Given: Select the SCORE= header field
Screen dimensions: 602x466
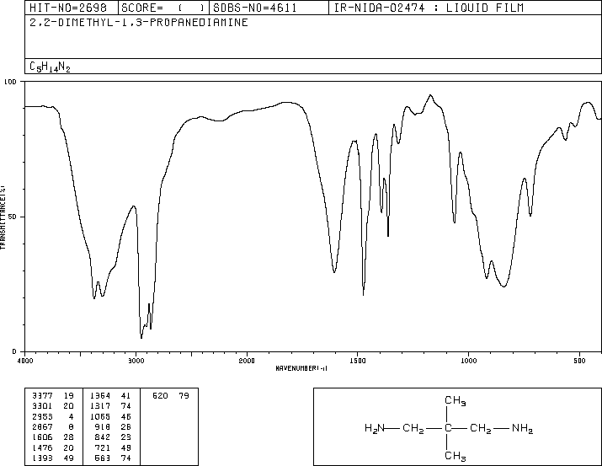Looking at the screenshot, I should pyautogui.click(x=163, y=8).
